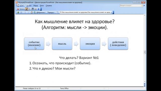Click the line 'Что я думаю? Мои мысли?'
Viewport: 161px width, 91px height.
(x=54, y=69)
